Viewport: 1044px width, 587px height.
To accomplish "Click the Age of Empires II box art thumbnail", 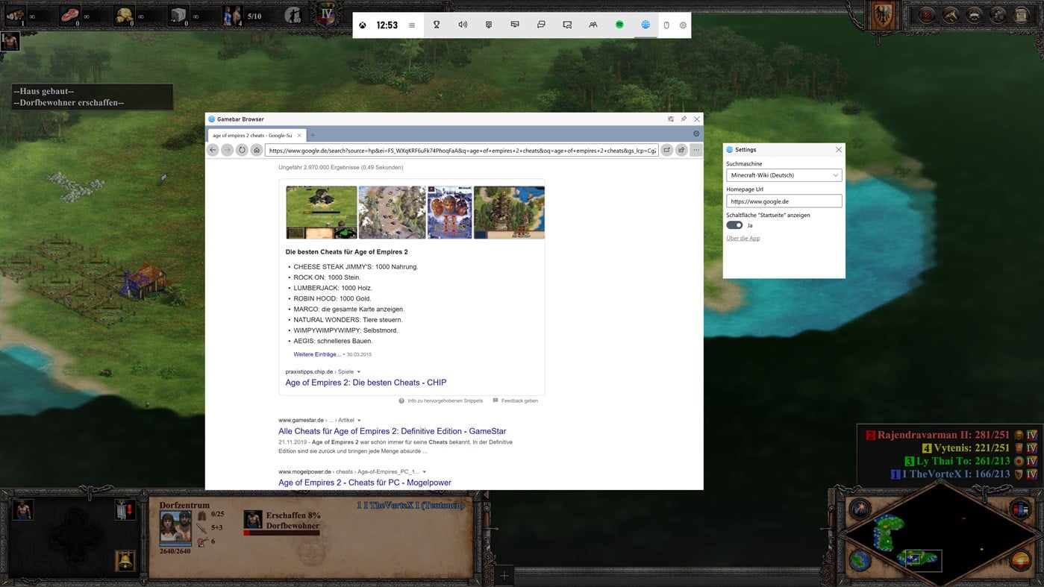I will click(449, 213).
